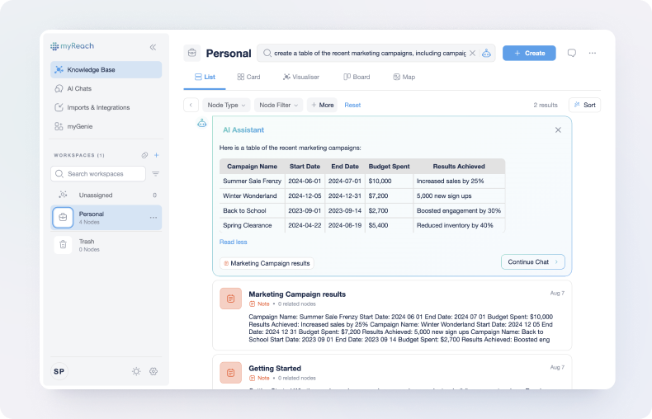Viewport: 652px width, 419px height.
Task: Open the three-dot menu in top header
Action: (x=592, y=53)
